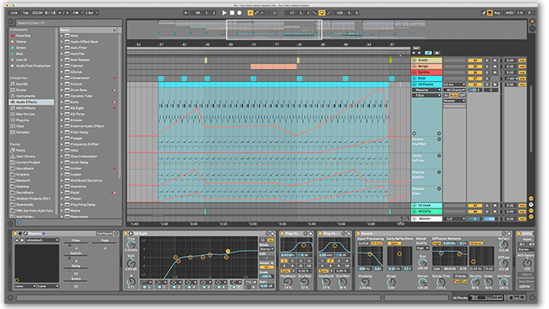Toggle the automation mode button above tracks
Viewport: 549px width, 309px height.
click(x=428, y=53)
